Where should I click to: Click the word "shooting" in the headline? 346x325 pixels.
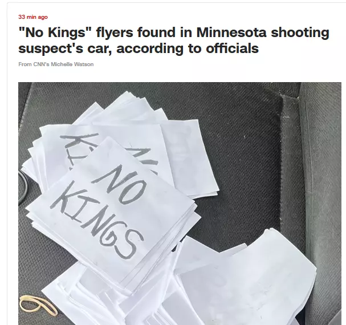[300, 32]
